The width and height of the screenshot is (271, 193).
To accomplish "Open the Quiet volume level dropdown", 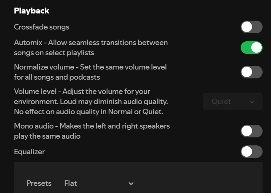I will tap(233, 102).
